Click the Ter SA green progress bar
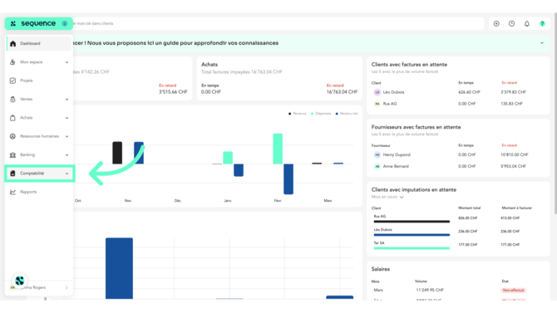 412,248
